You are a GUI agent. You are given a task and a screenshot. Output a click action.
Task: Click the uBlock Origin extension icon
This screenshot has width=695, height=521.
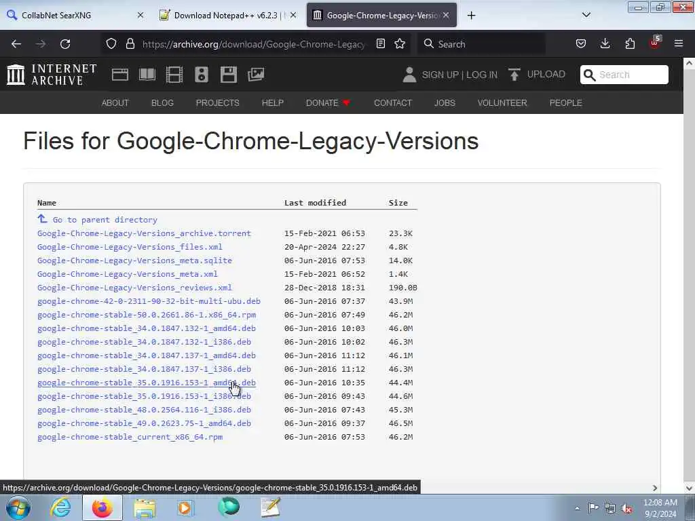click(655, 43)
